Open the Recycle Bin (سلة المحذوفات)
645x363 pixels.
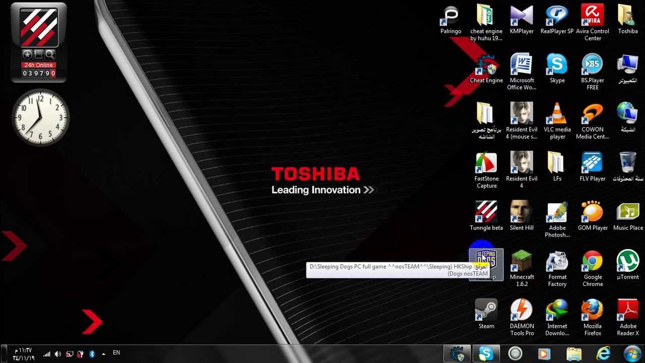(628, 167)
